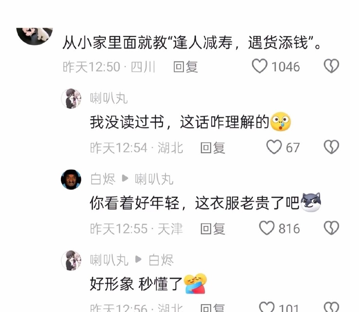Dislike the top comment from 四川
Screen dimensions: 359x312
point(331,66)
